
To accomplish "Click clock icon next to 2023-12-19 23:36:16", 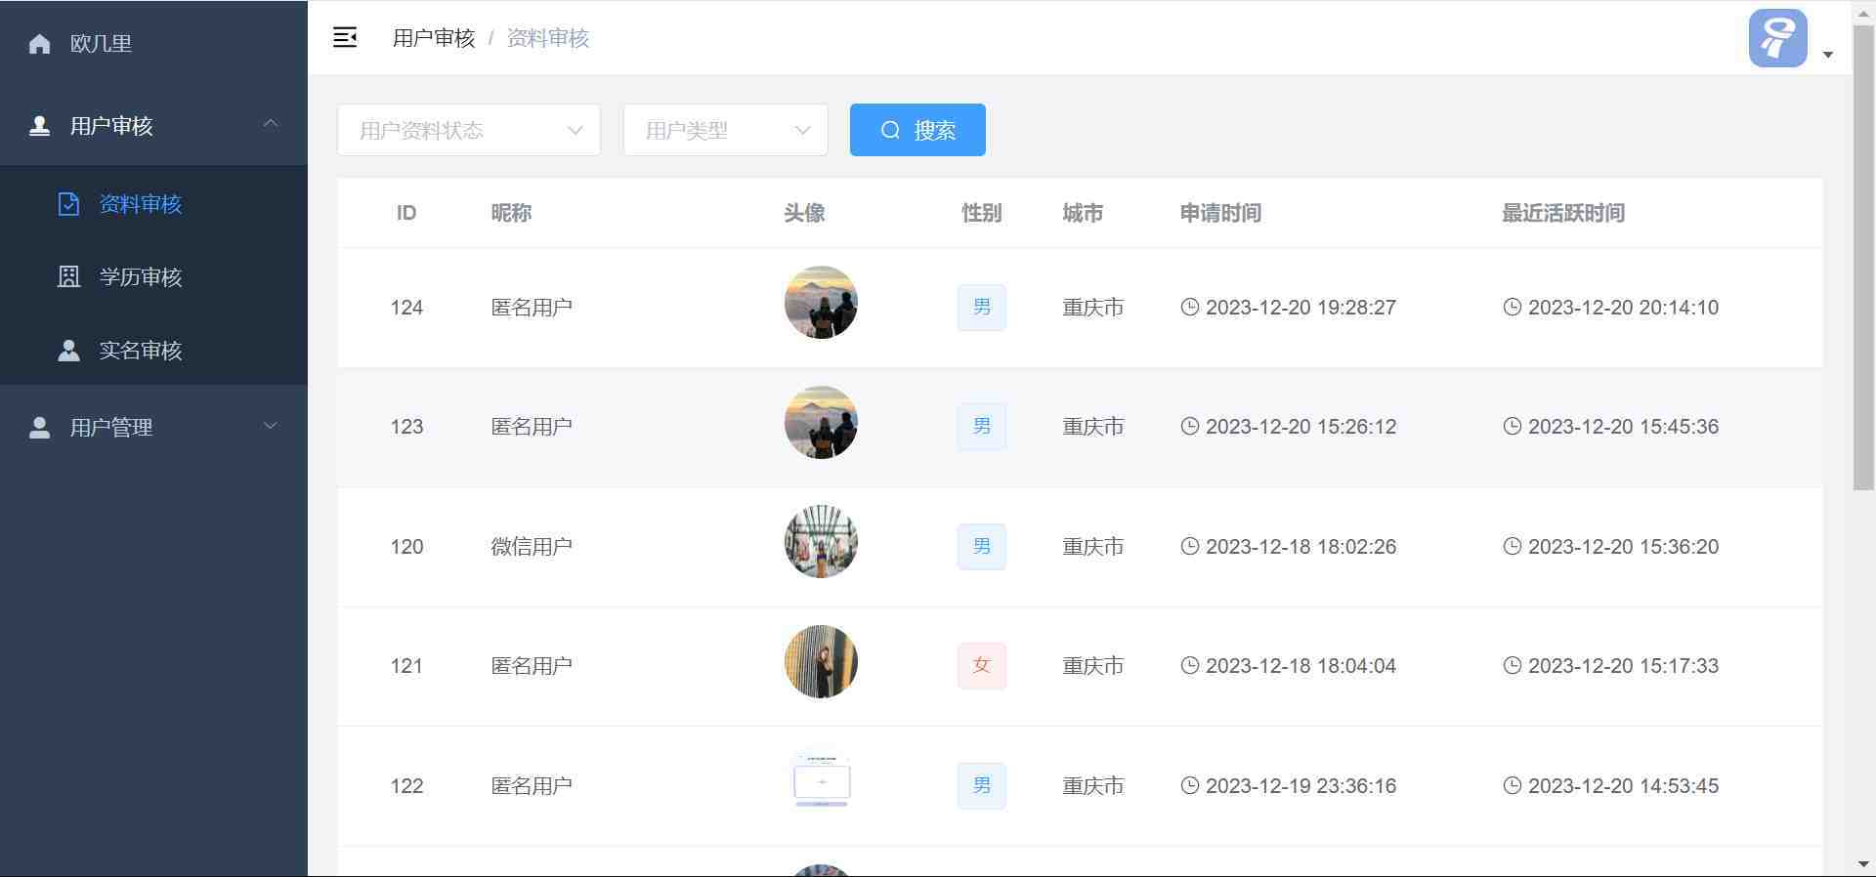I will [x=1189, y=785].
